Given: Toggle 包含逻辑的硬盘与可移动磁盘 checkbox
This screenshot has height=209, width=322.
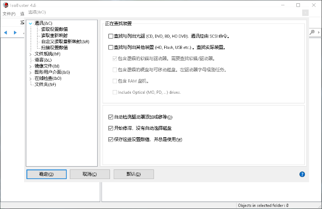Looking at the screenshot, I should click(115, 70).
